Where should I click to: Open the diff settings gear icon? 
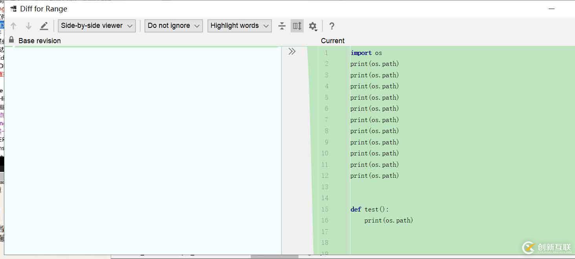click(313, 26)
